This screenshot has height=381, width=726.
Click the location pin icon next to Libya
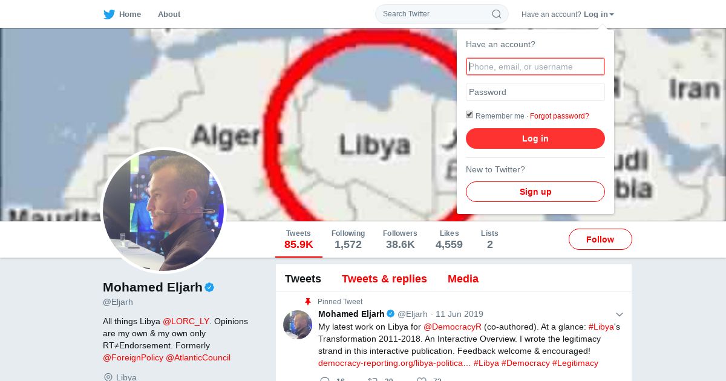point(108,377)
